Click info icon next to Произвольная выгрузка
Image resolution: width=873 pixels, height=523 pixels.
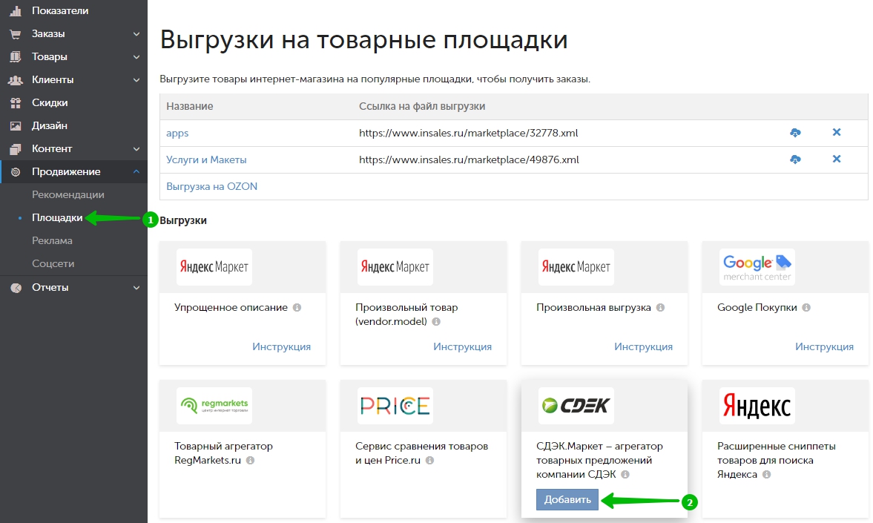pyautogui.click(x=660, y=307)
